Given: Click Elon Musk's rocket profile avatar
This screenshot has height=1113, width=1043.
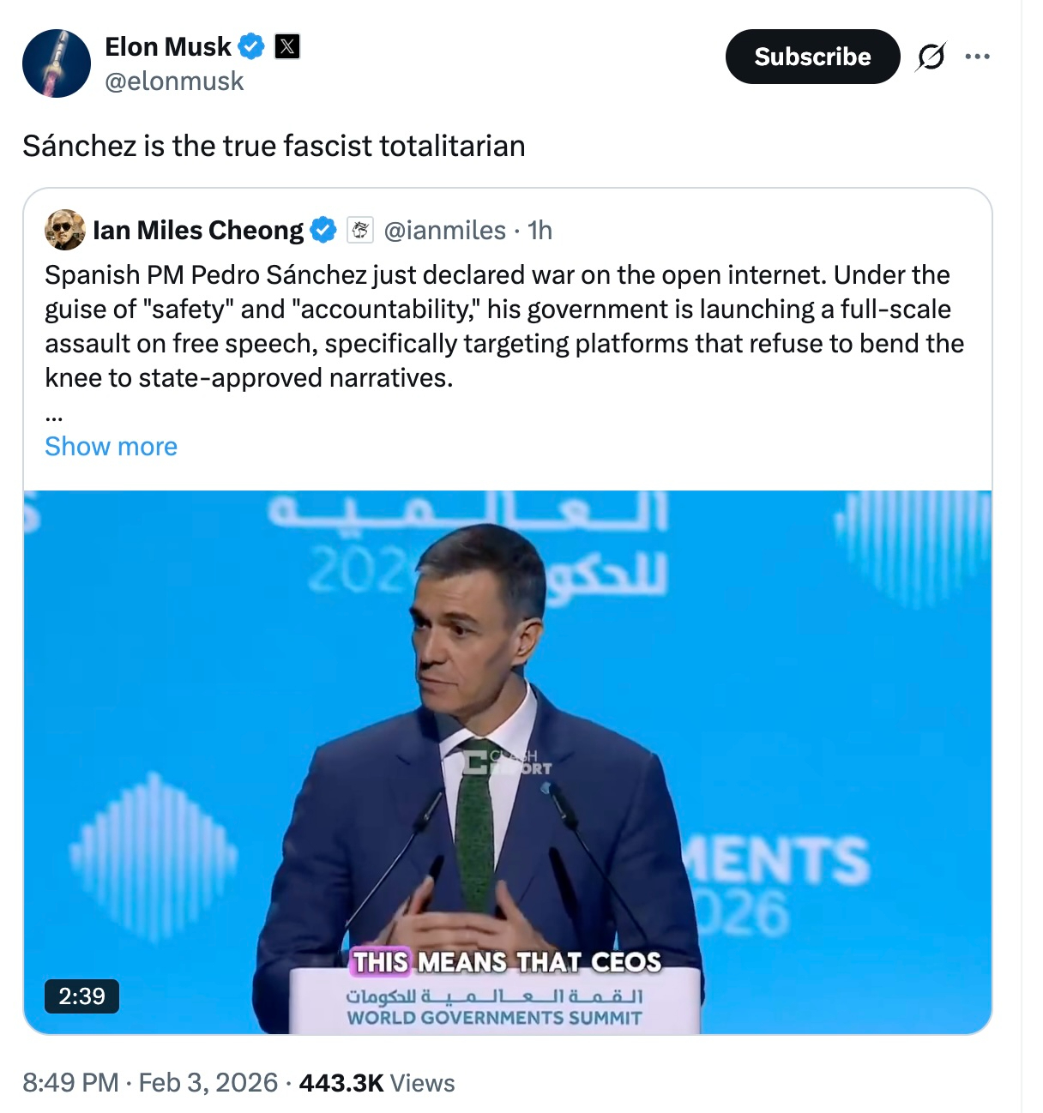Looking at the screenshot, I should [57, 63].
